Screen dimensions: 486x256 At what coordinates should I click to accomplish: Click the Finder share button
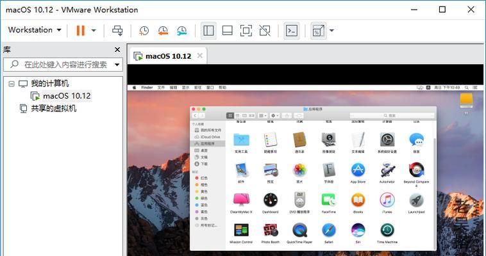(287, 115)
